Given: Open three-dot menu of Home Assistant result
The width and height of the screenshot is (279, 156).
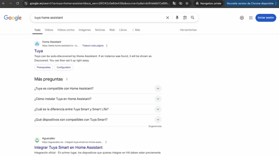Looking at the screenshot, I should [107, 46].
